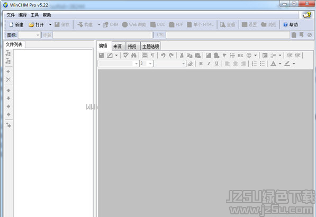
Task: Click the bookmark flag icon after URL field
Action: click(x=302, y=35)
